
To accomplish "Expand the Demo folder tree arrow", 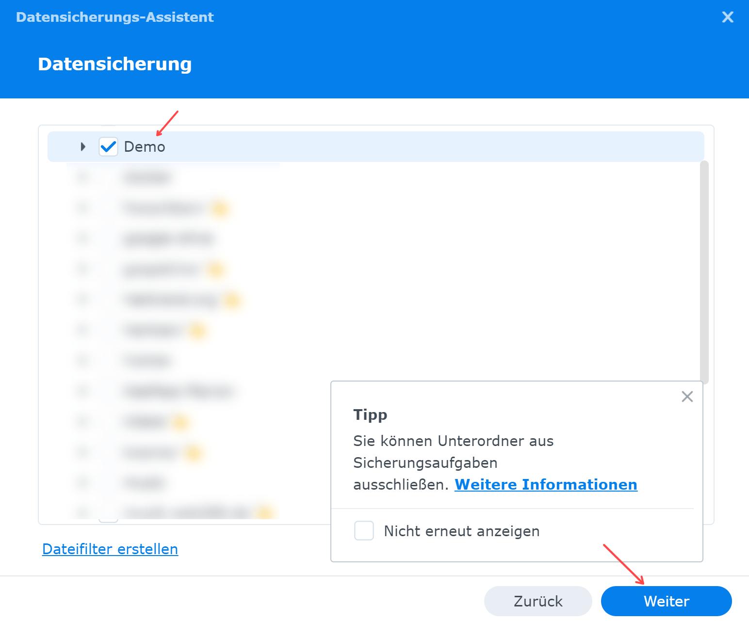I will [83, 146].
